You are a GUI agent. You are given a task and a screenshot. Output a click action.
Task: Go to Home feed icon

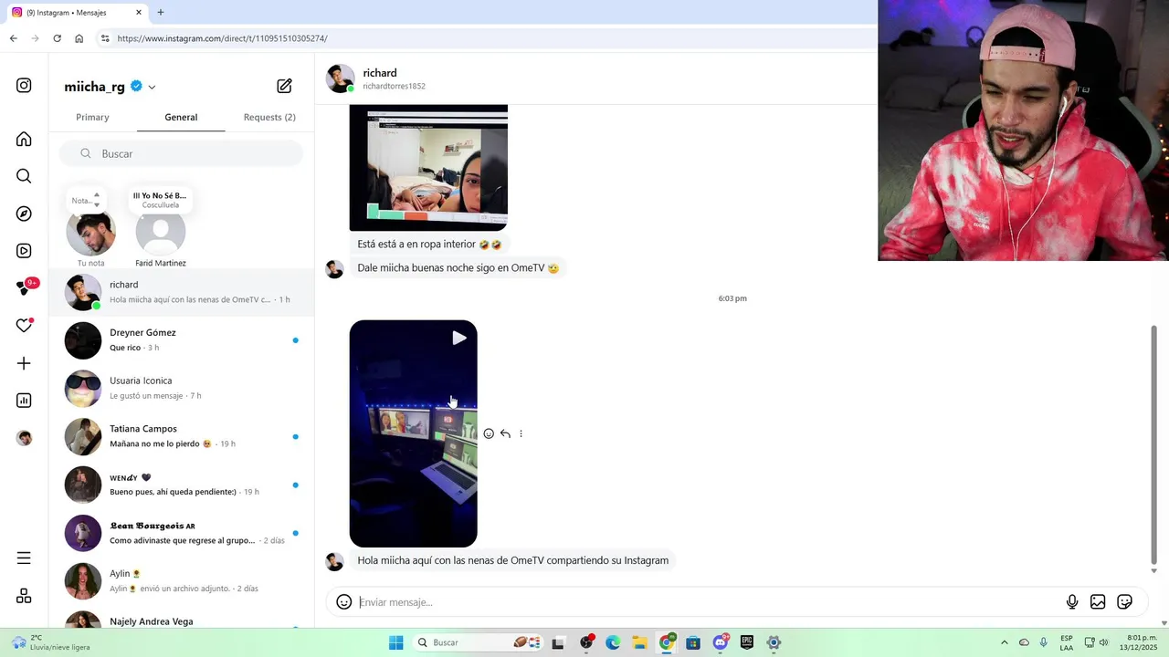[24, 139]
